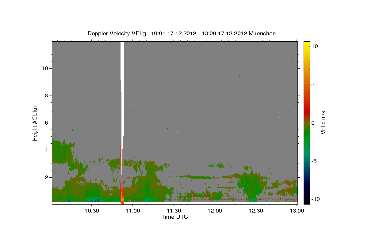Screen dimensions: 368x245
Task: Click the green section of the colorbar
Action: pyautogui.click(x=307, y=135)
